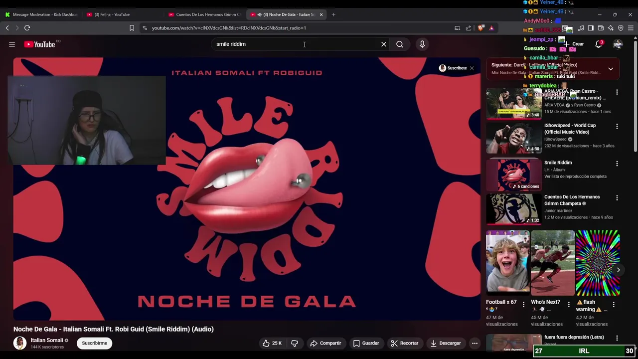Open options for Who's Next short
Image resolution: width=638 pixels, height=359 pixels.
(x=569, y=304)
